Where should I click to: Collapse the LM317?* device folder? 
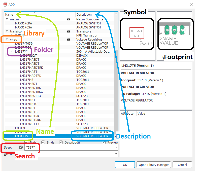[x=12, y=51]
